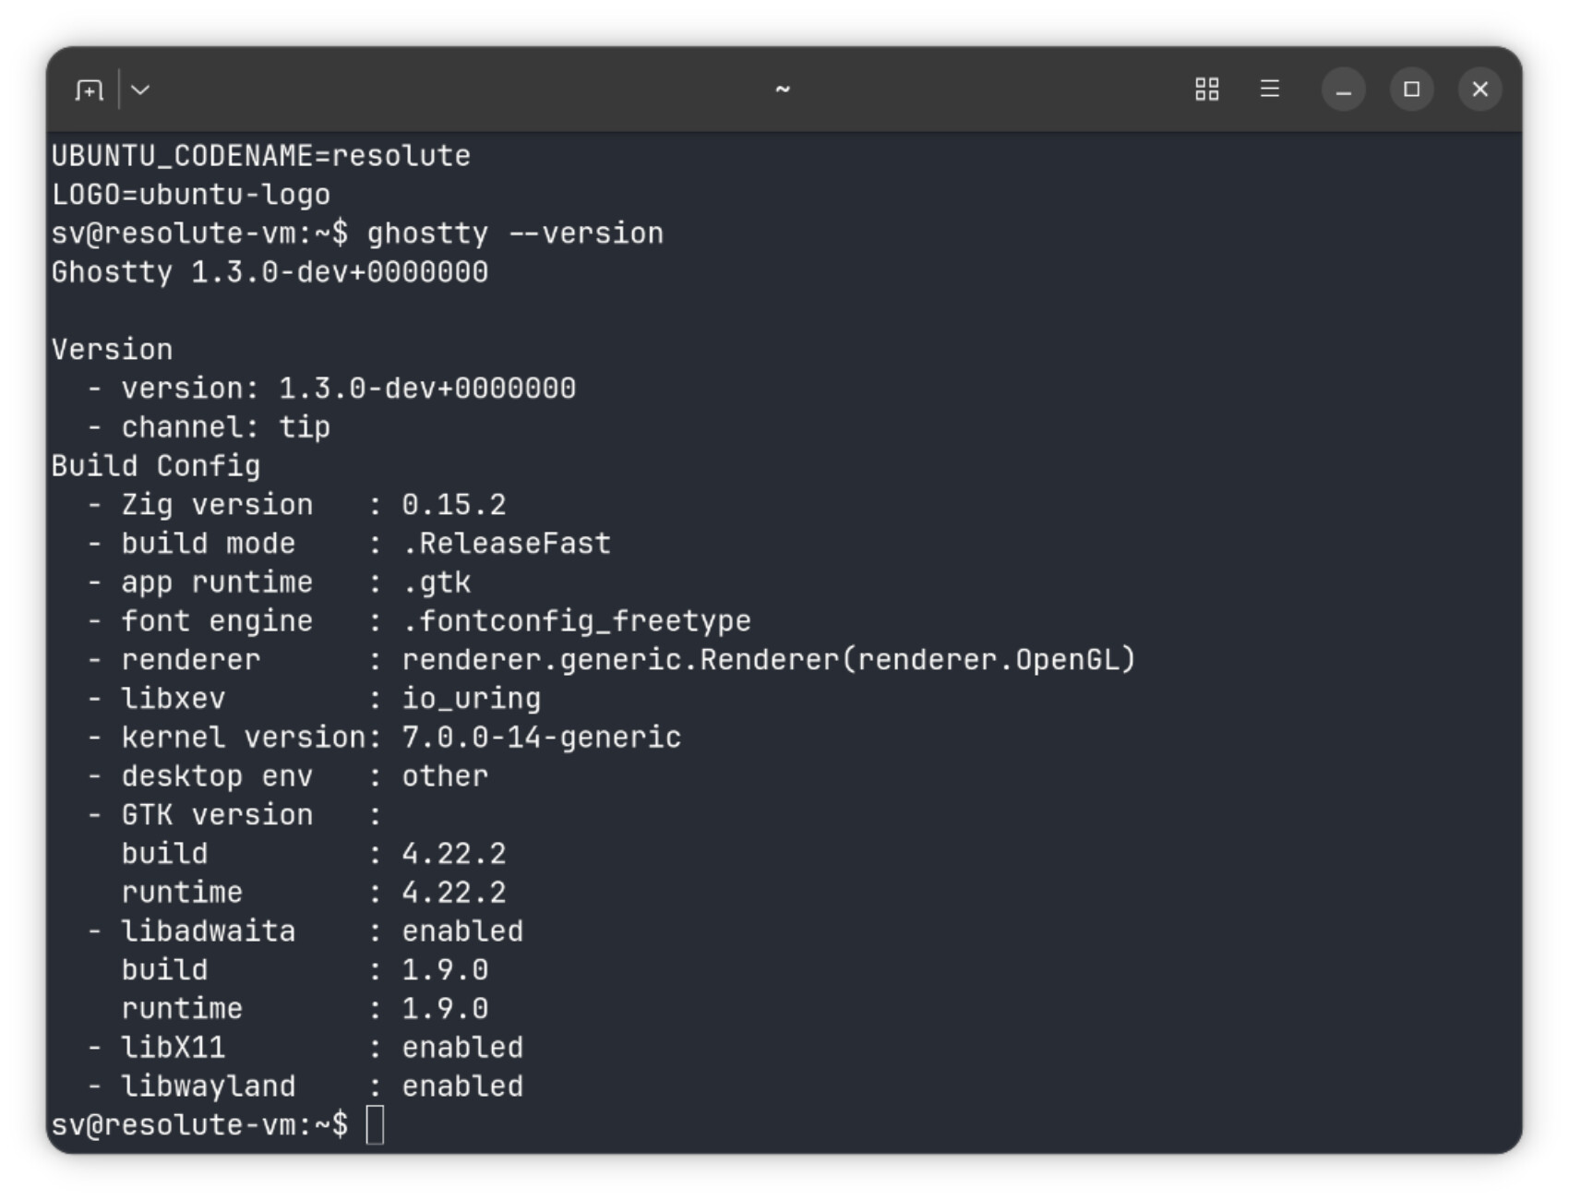The height and width of the screenshot is (1200, 1569).
Task: Open the hamburger main menu
Action: point(1270,90)
